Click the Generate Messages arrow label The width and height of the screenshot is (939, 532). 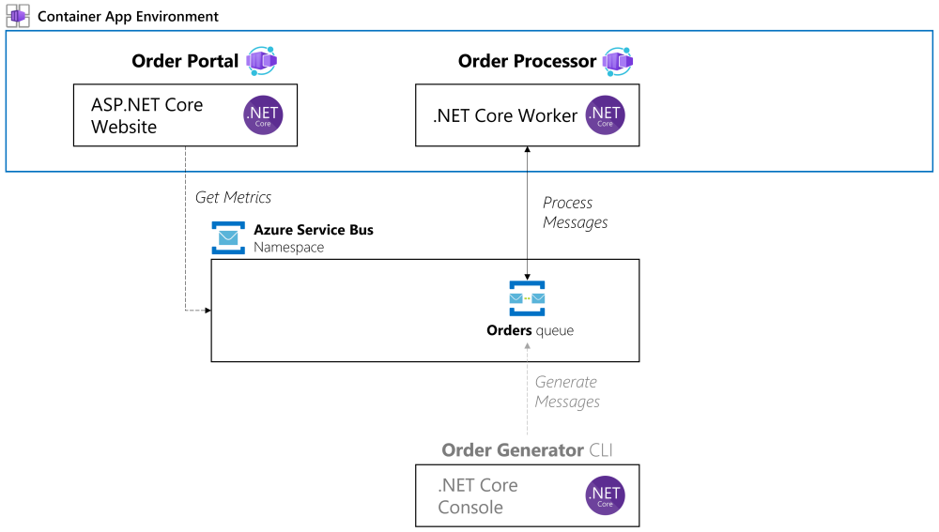(x=566, y=391)
